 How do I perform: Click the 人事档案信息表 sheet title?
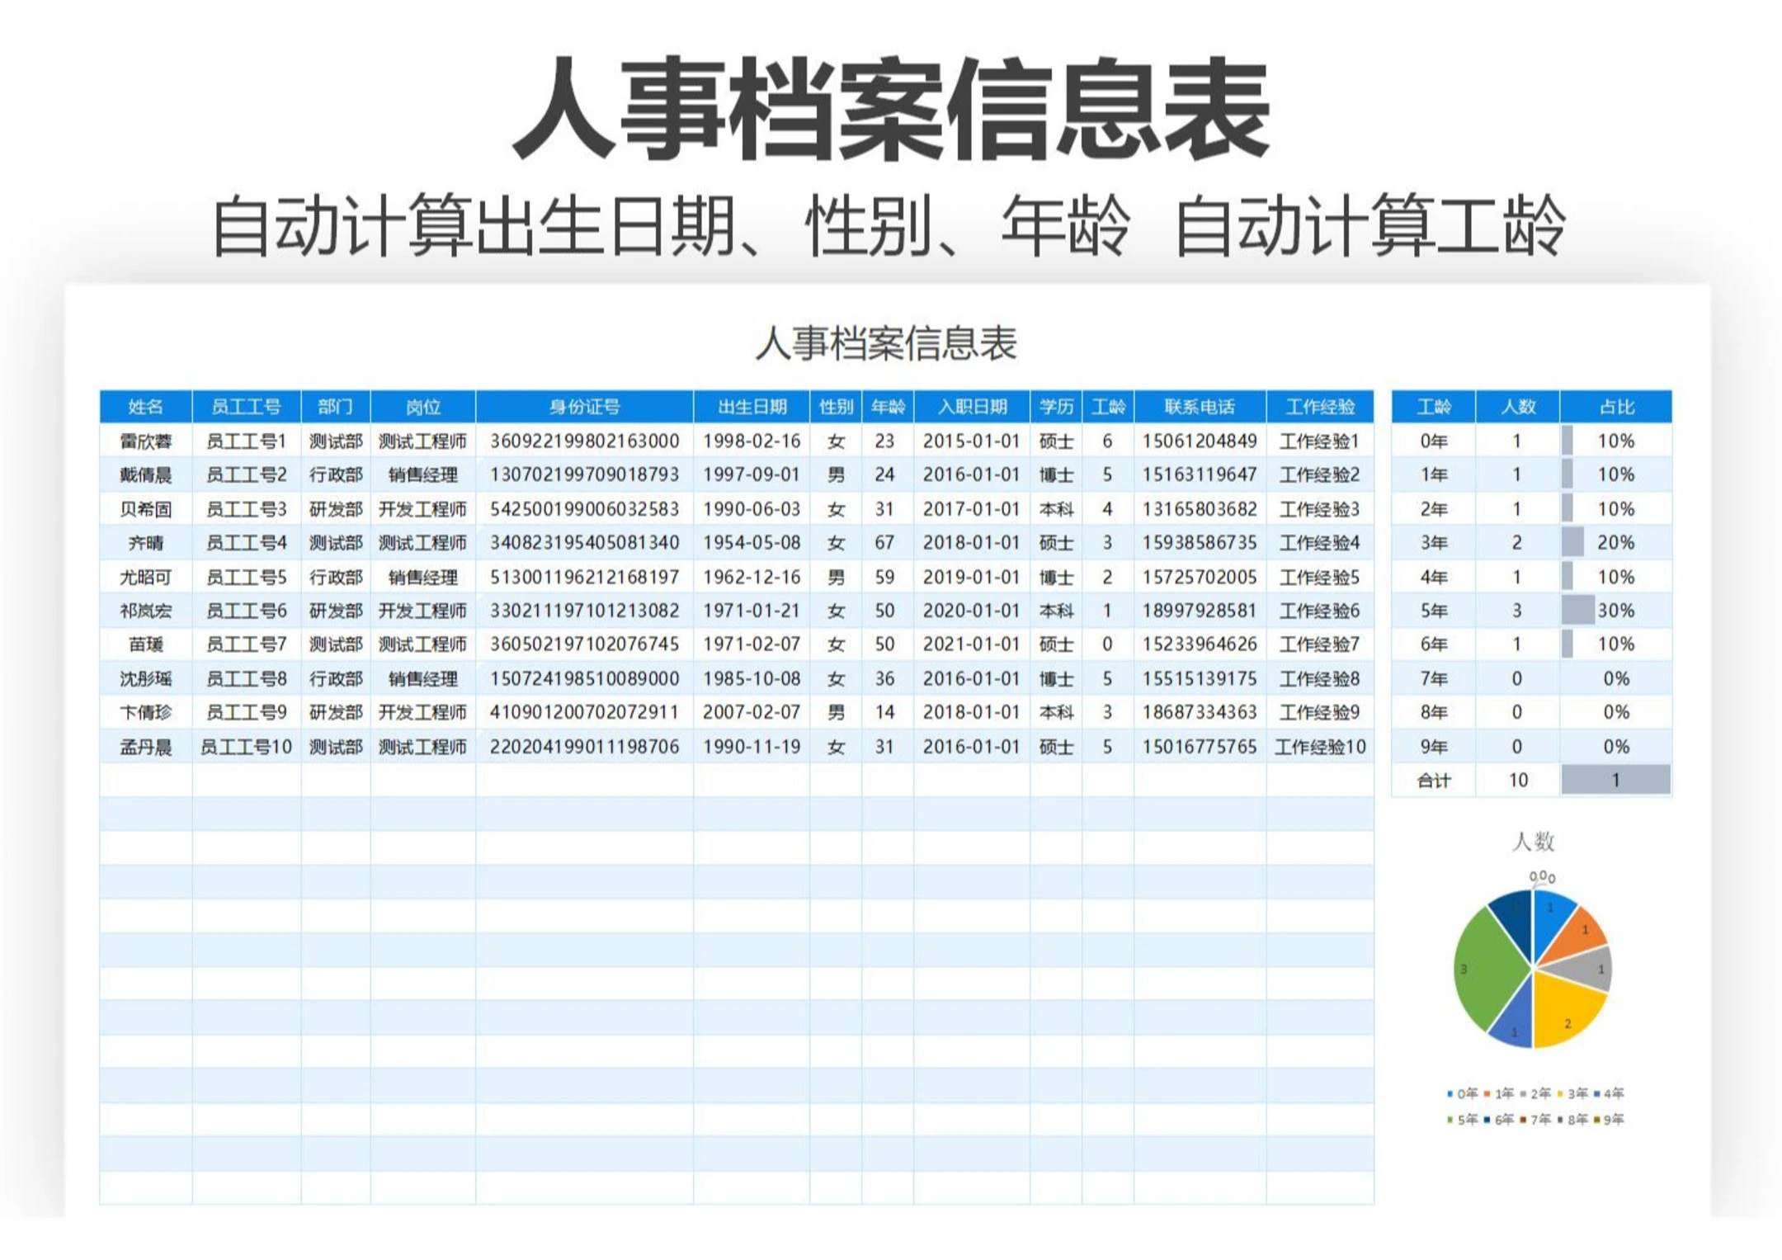(x=886, y=343)
